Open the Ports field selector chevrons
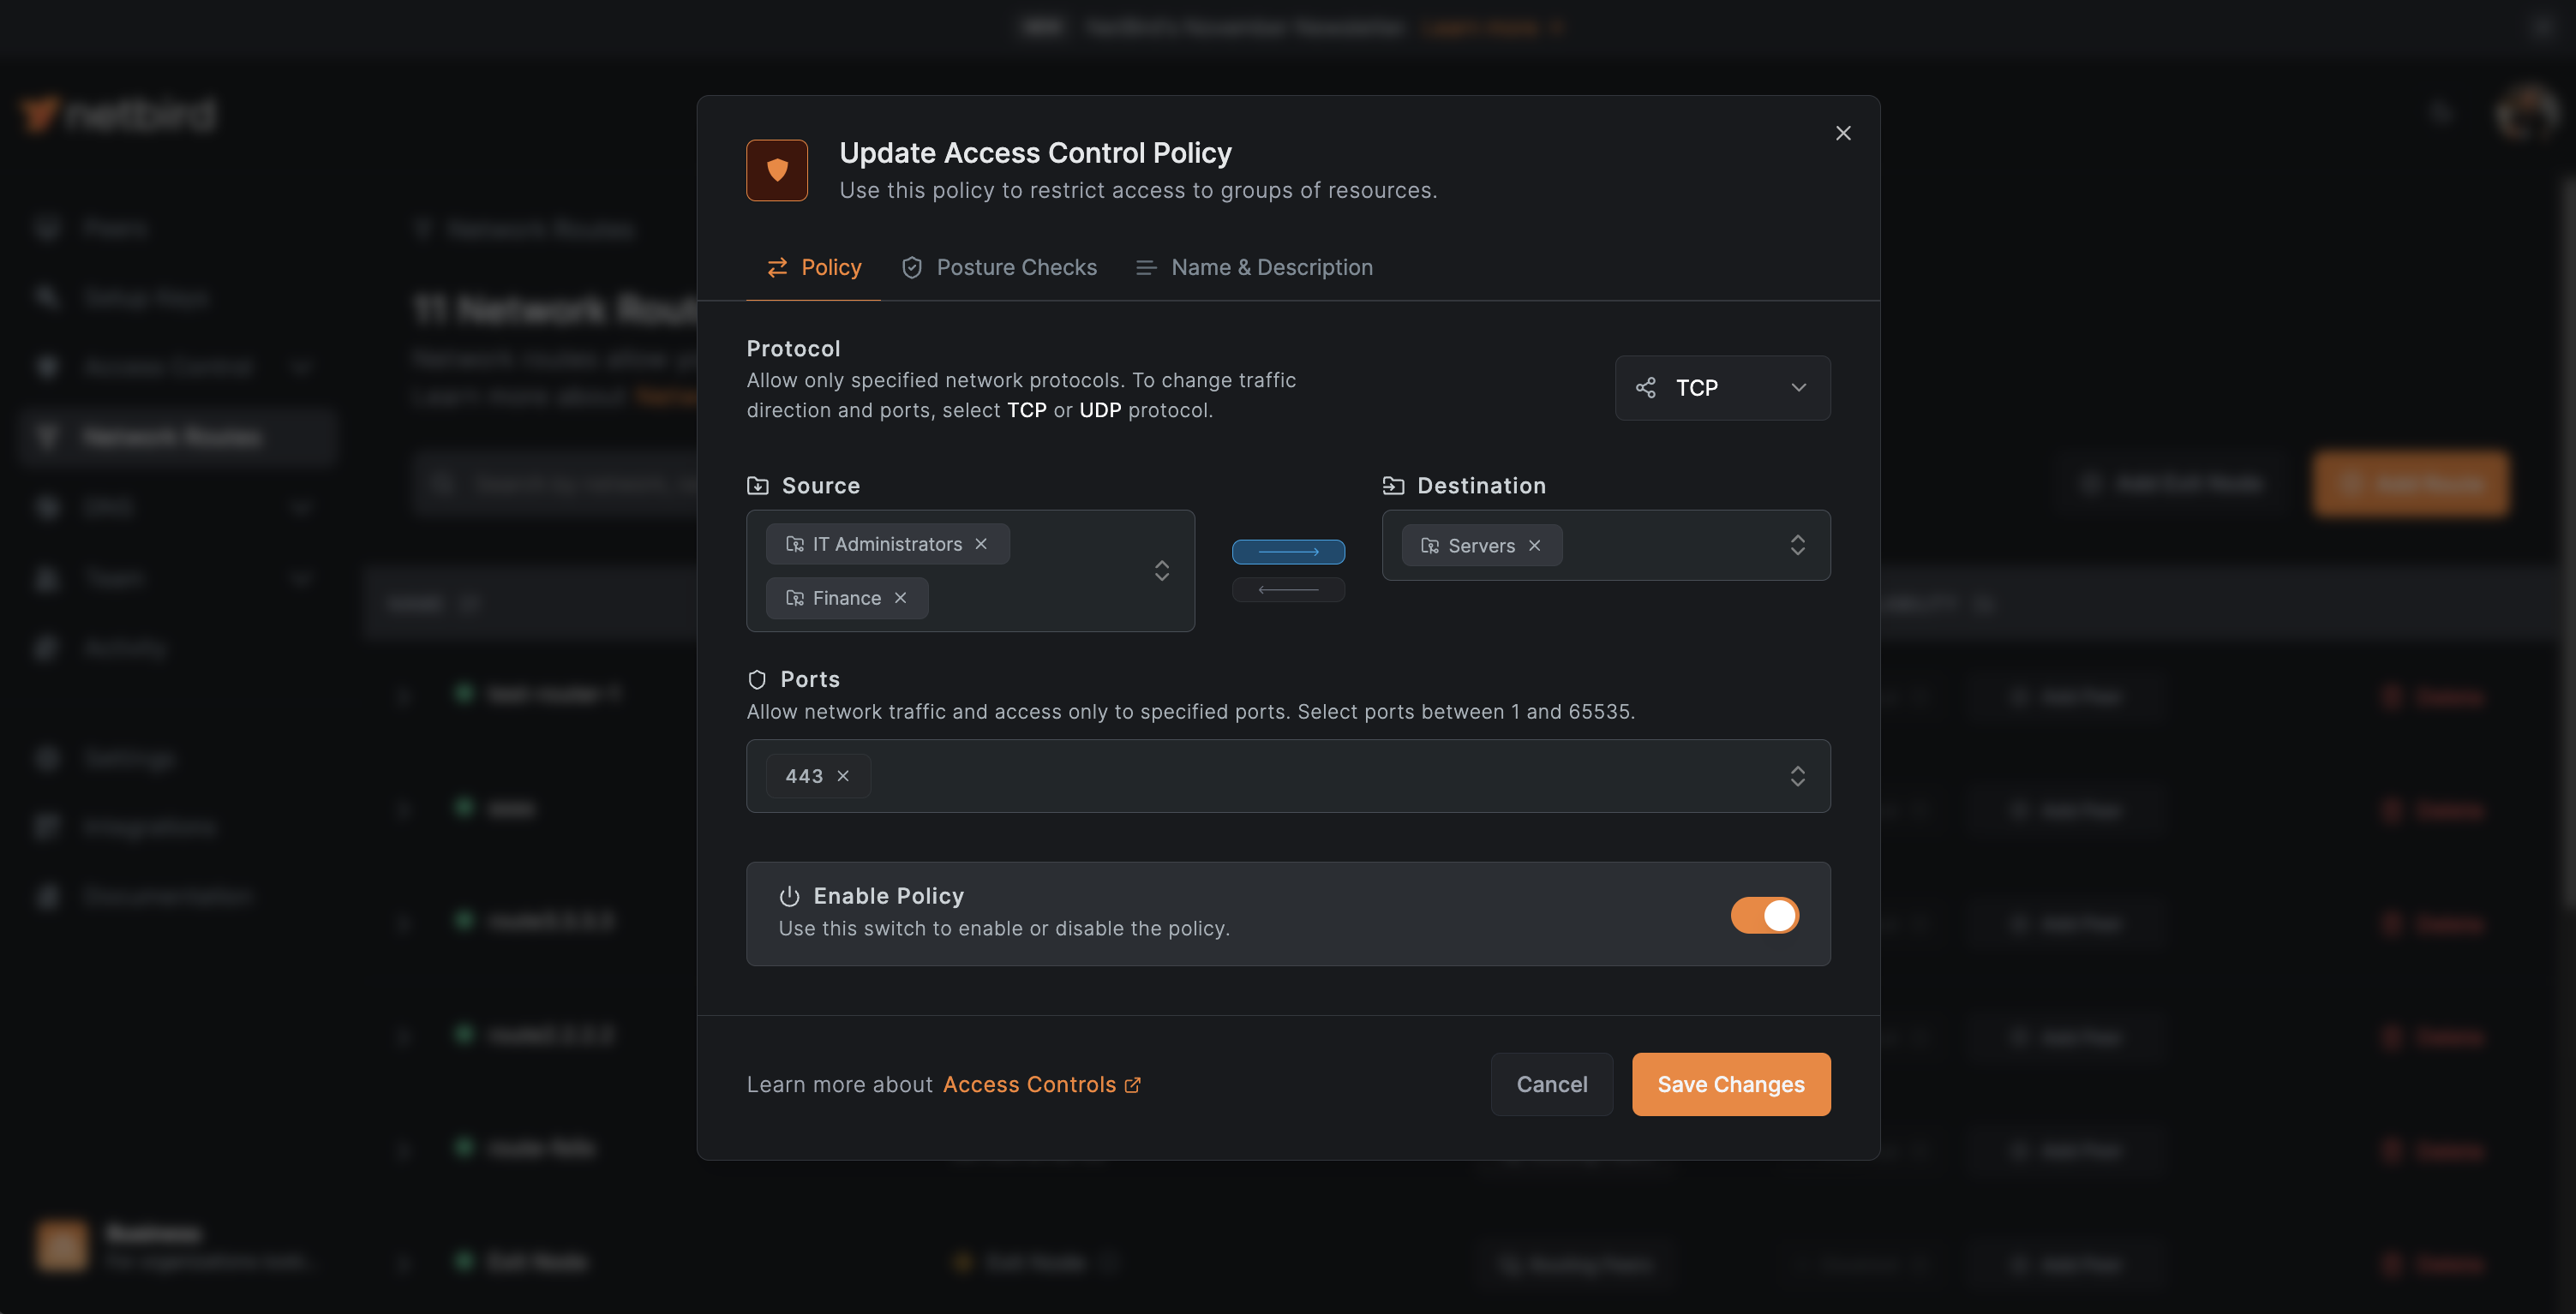 pyautogui.click(x=1798, y=775)
